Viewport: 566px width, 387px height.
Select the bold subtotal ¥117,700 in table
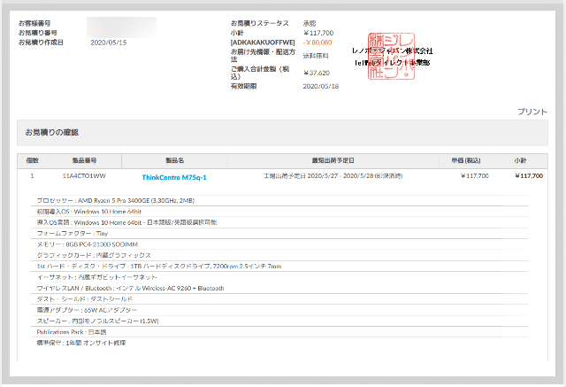pyautogui.click(x=529, y=176)
